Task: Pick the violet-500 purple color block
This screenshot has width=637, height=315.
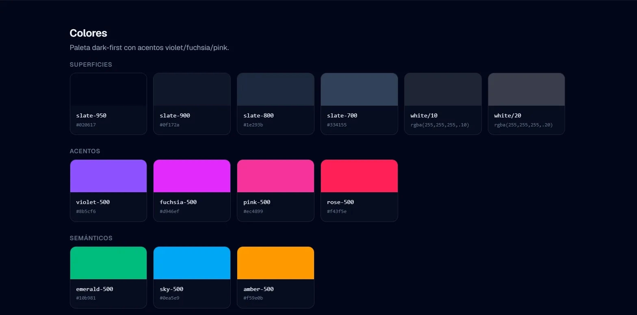Action: [x=108, y=176]
